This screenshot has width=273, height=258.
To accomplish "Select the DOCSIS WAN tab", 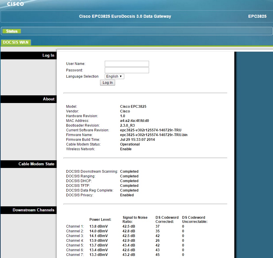I will click(16, 42).
